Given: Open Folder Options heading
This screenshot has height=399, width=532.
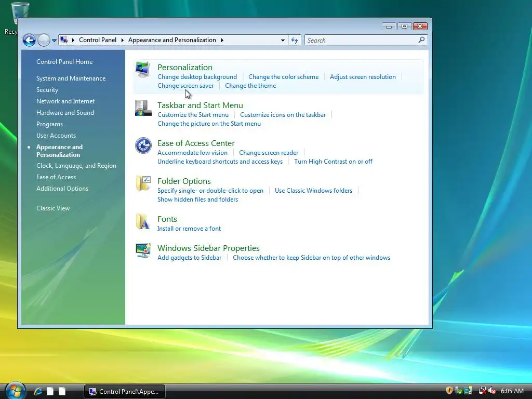Looking at the screenshot, I should [184, 181].
